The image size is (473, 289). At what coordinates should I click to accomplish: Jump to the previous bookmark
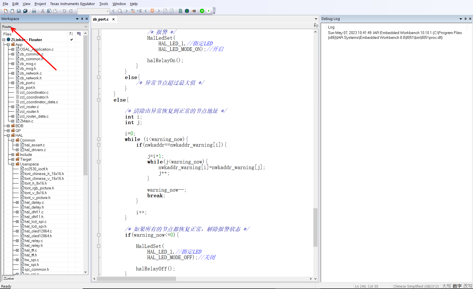pos(146,11)
